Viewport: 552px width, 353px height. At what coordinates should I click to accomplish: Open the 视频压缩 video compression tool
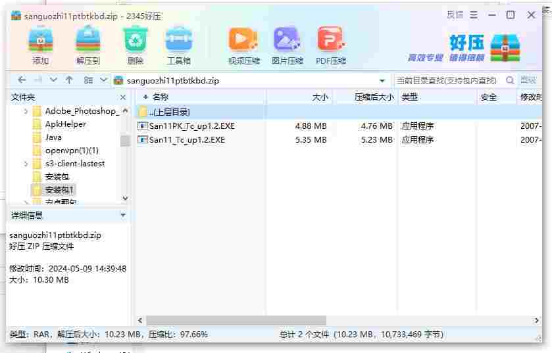pyautogui.click(x=243, y=46)
